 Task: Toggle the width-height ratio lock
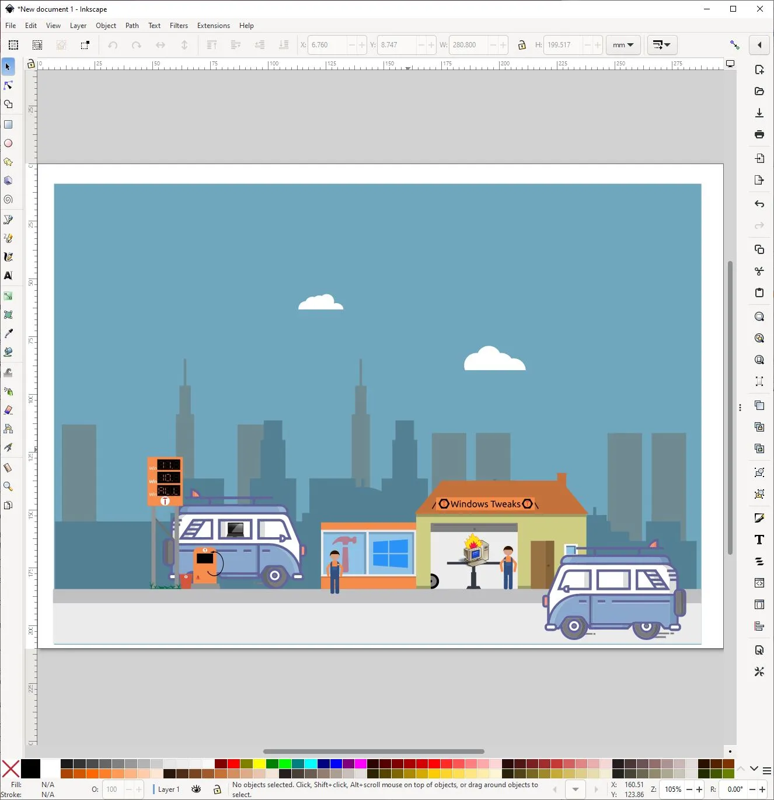522,45
